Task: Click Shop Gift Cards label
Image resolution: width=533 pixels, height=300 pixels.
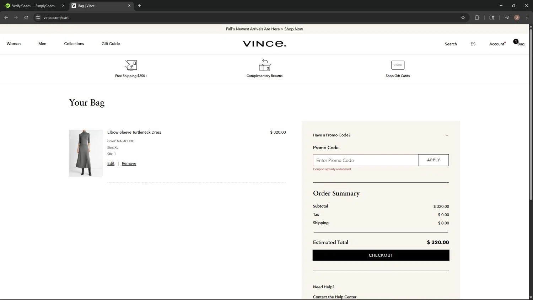Action: tap(398, 76)
